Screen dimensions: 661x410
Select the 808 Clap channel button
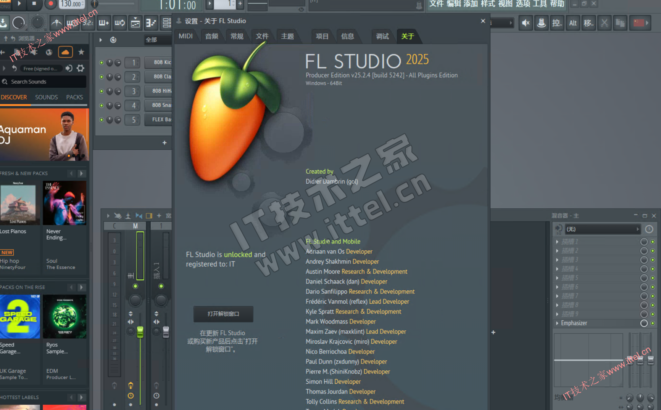pyautogui.click(x=158, y=77)
